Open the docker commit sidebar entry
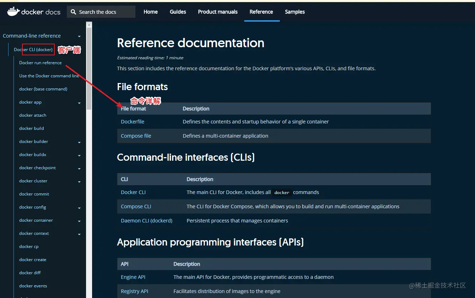The width and height of the screenshot is (475, 298). point(34,194)
